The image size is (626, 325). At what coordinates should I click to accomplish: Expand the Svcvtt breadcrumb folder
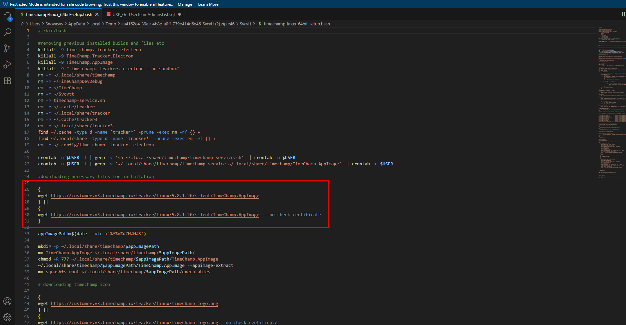point(245,24)
